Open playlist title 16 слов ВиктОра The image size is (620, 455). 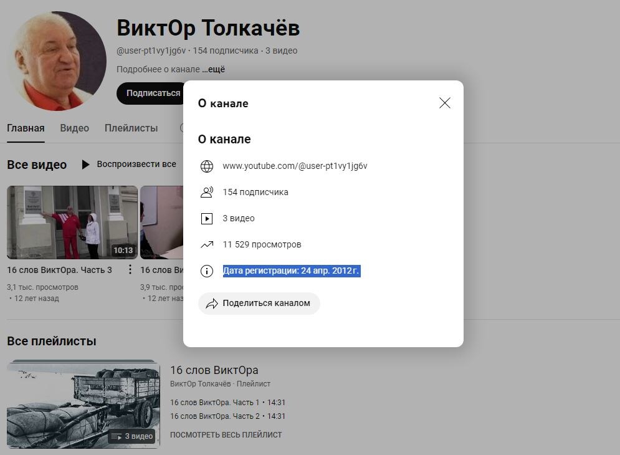pyautogui.click(x=214, y=370)
